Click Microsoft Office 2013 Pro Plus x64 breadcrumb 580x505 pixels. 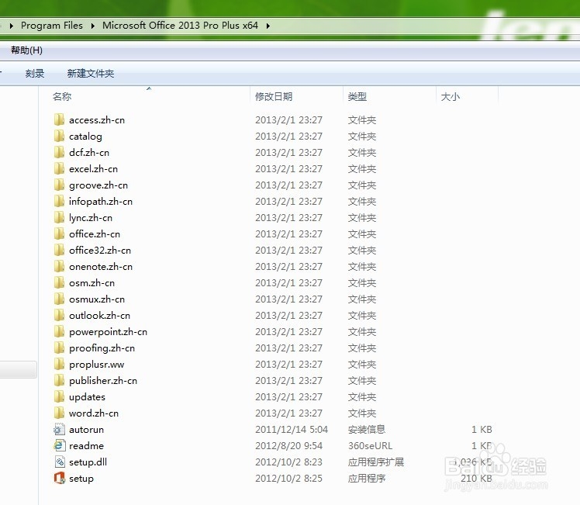click(x=180, y=26)
